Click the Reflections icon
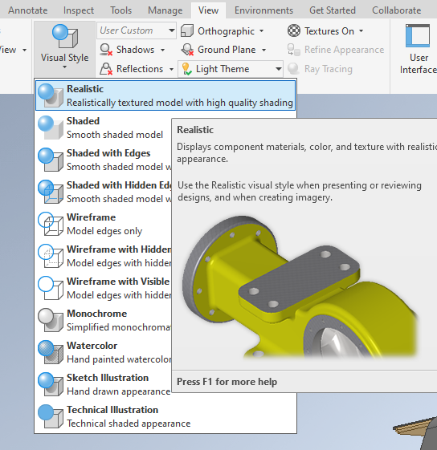The height and width of the screenshot is (450, 437). 106,69
